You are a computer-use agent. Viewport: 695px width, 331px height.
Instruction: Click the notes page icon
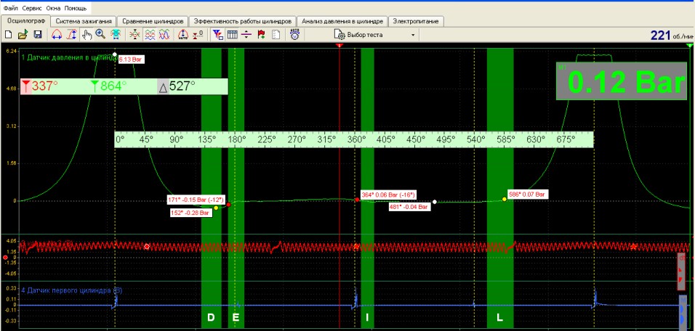tap(276, 35)
